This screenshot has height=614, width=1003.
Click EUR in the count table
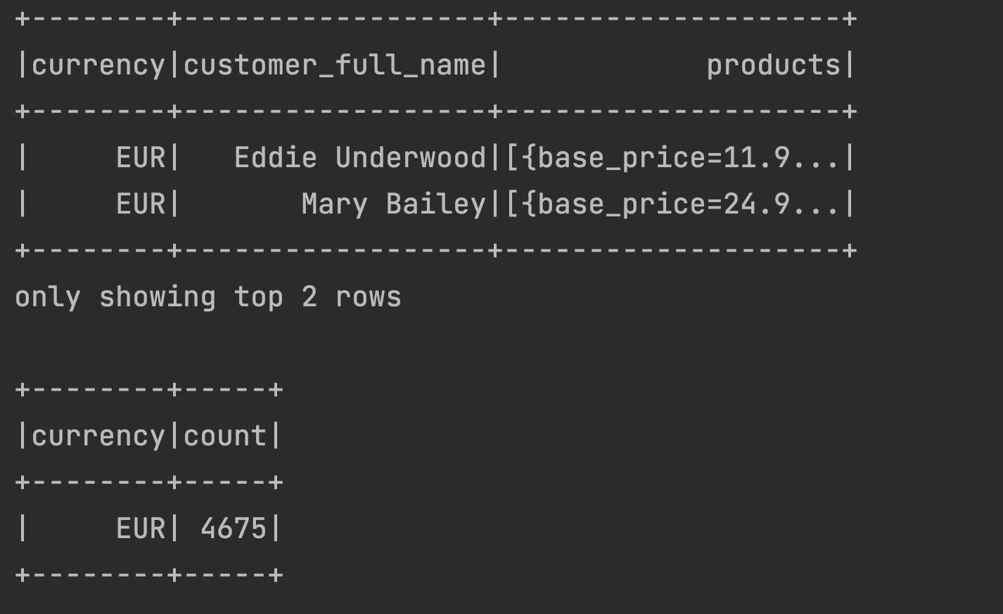141,529
